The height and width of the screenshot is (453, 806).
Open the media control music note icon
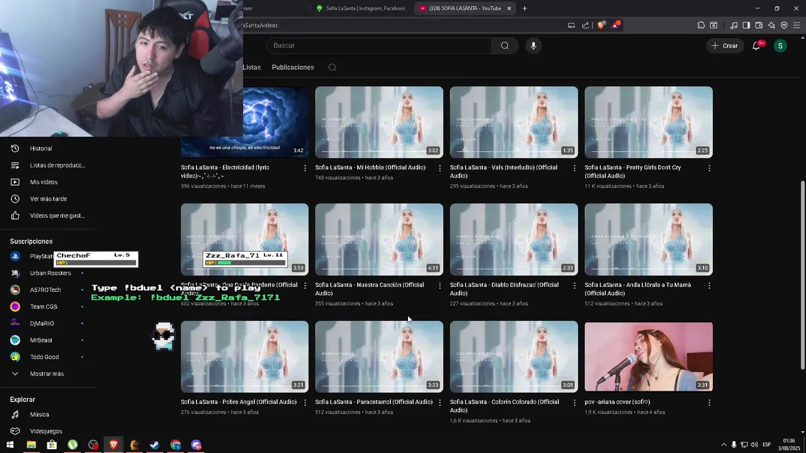pyautogui.click(x=734, y=25)
